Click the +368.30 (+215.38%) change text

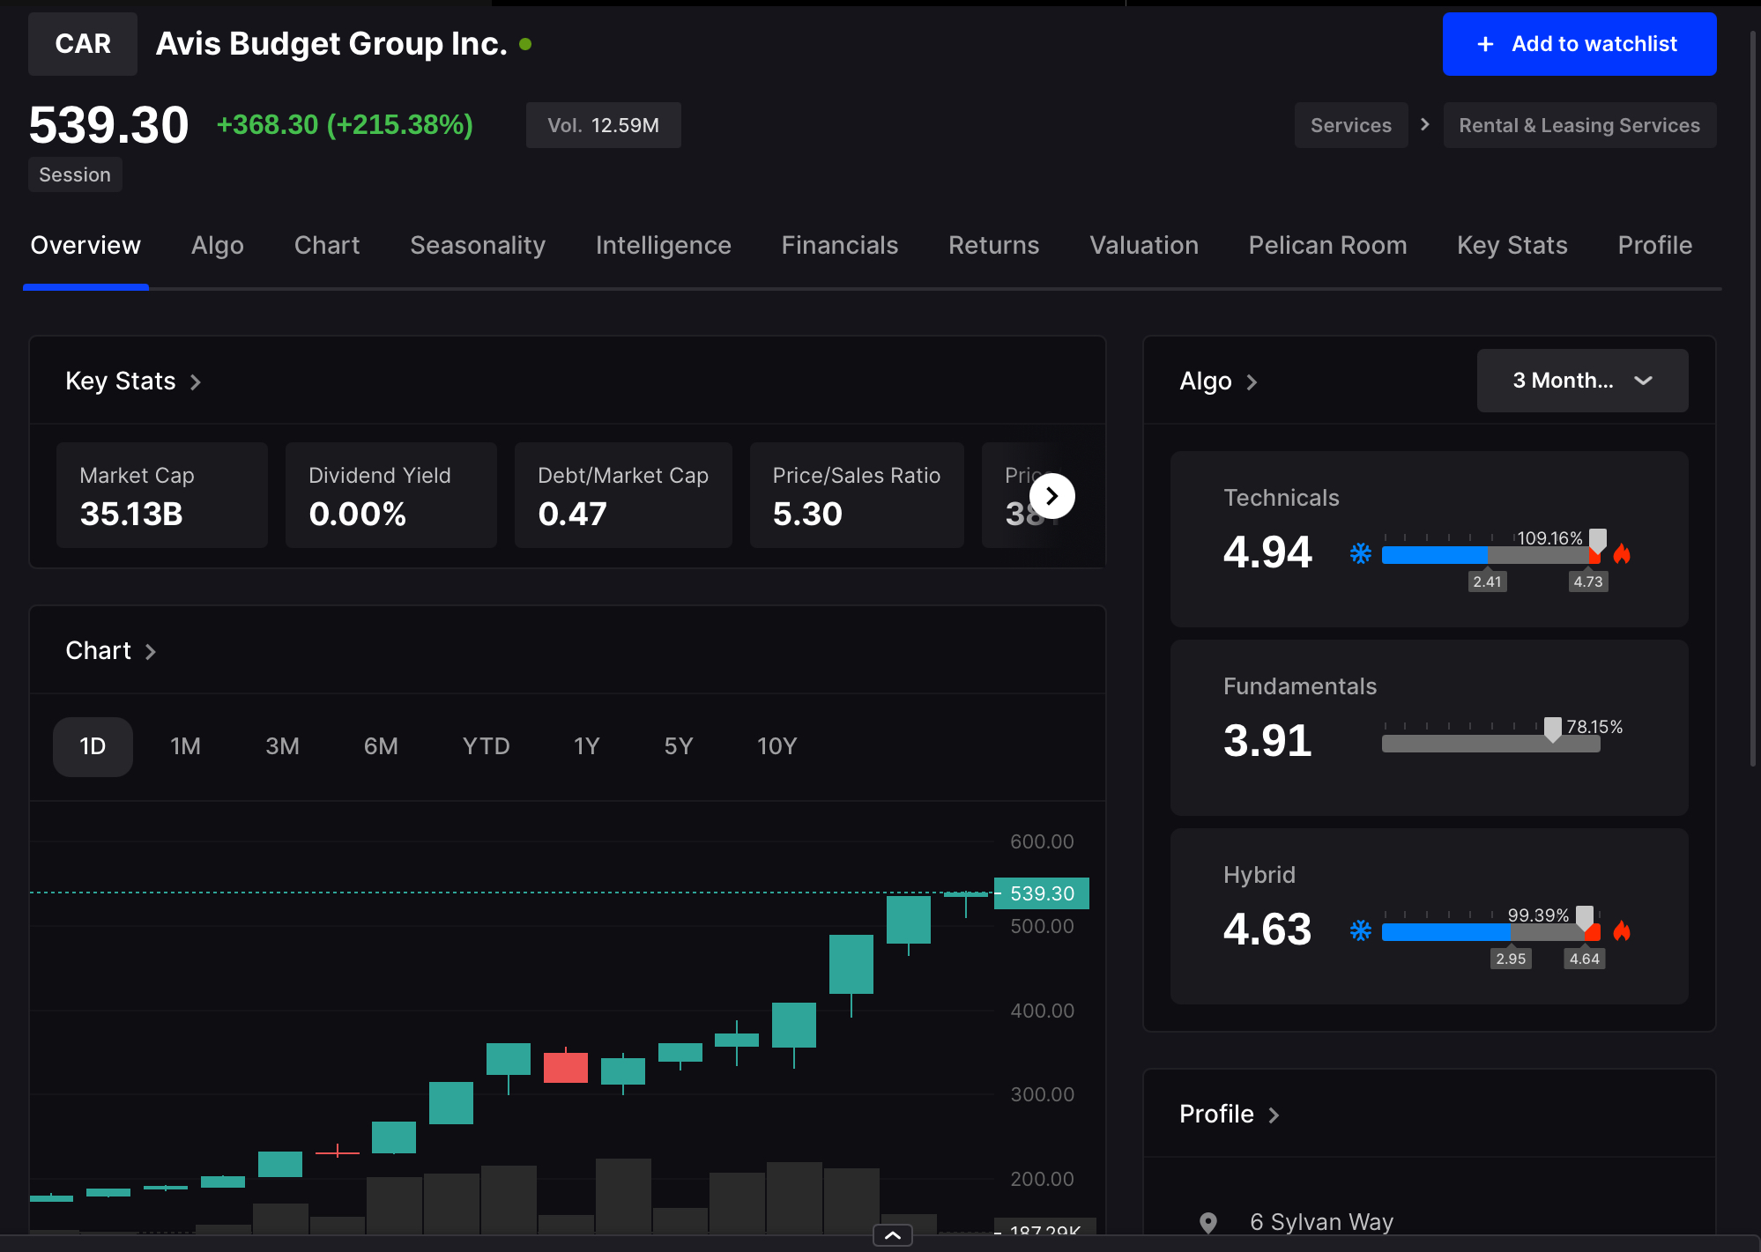coord(345,125)
